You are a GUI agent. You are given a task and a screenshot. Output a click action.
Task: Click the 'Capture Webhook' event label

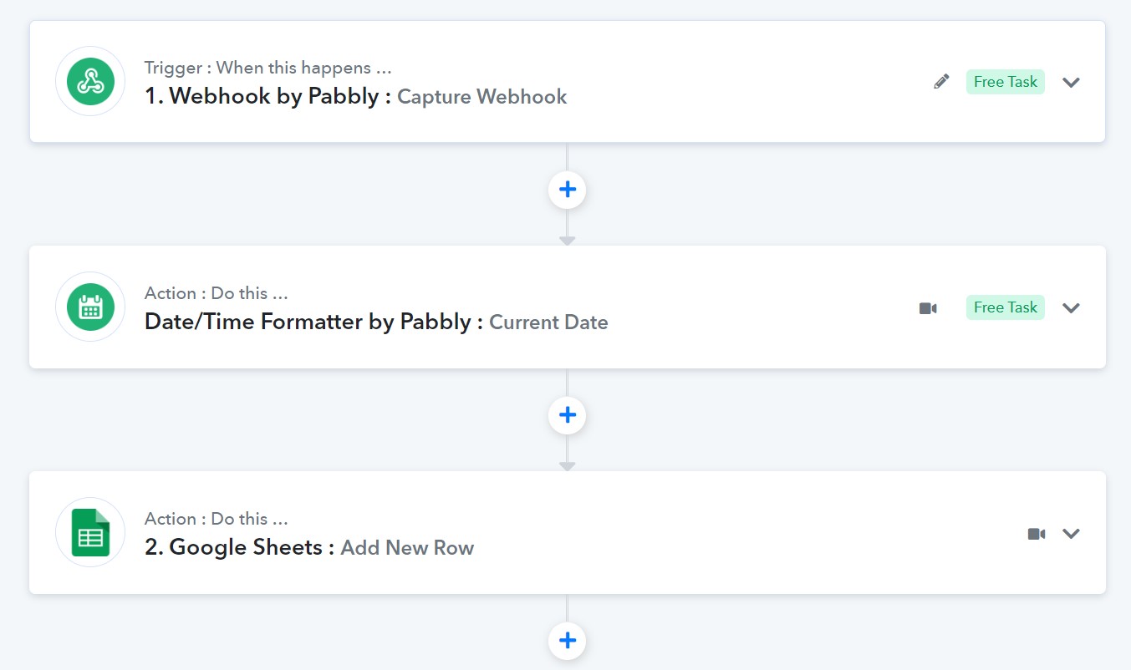pyautogui.click(x=482, y=97)
